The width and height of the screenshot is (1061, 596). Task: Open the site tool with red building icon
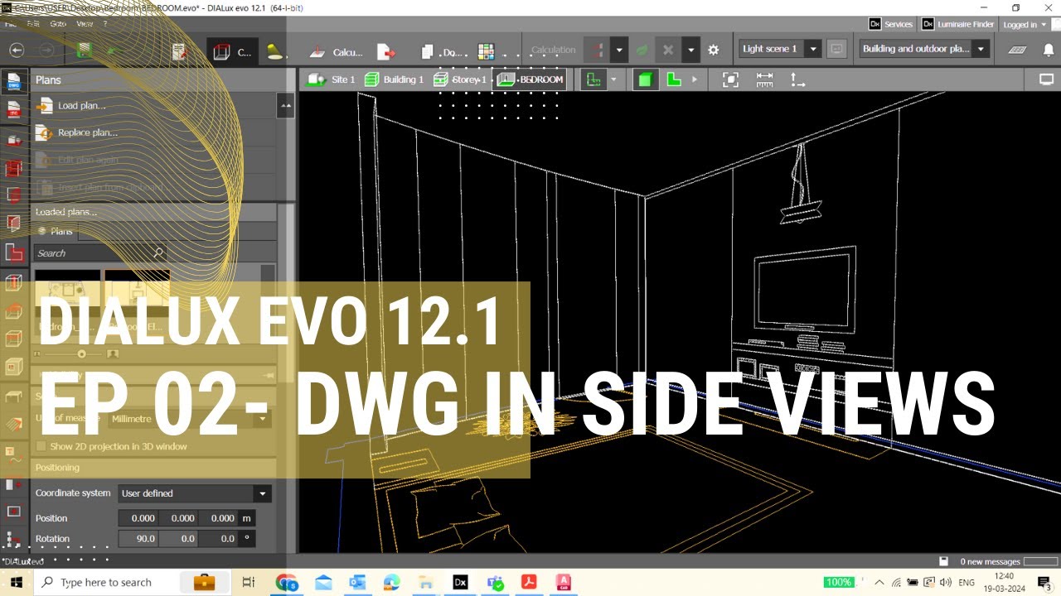[13, 140]
